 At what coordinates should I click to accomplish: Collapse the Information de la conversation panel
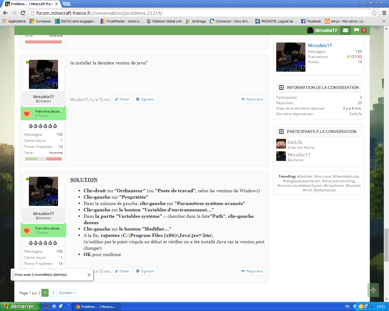(281, 87)
